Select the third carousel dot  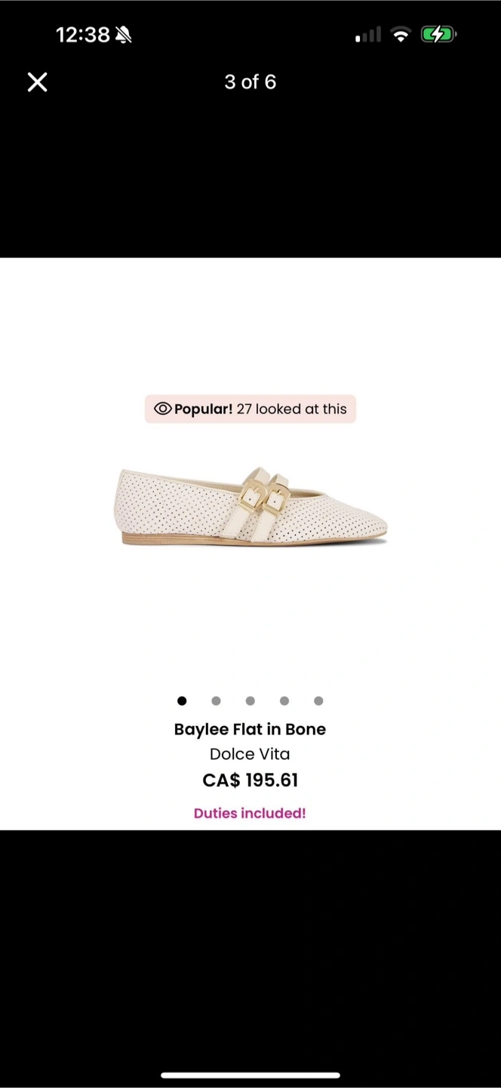tap(250, 700)
